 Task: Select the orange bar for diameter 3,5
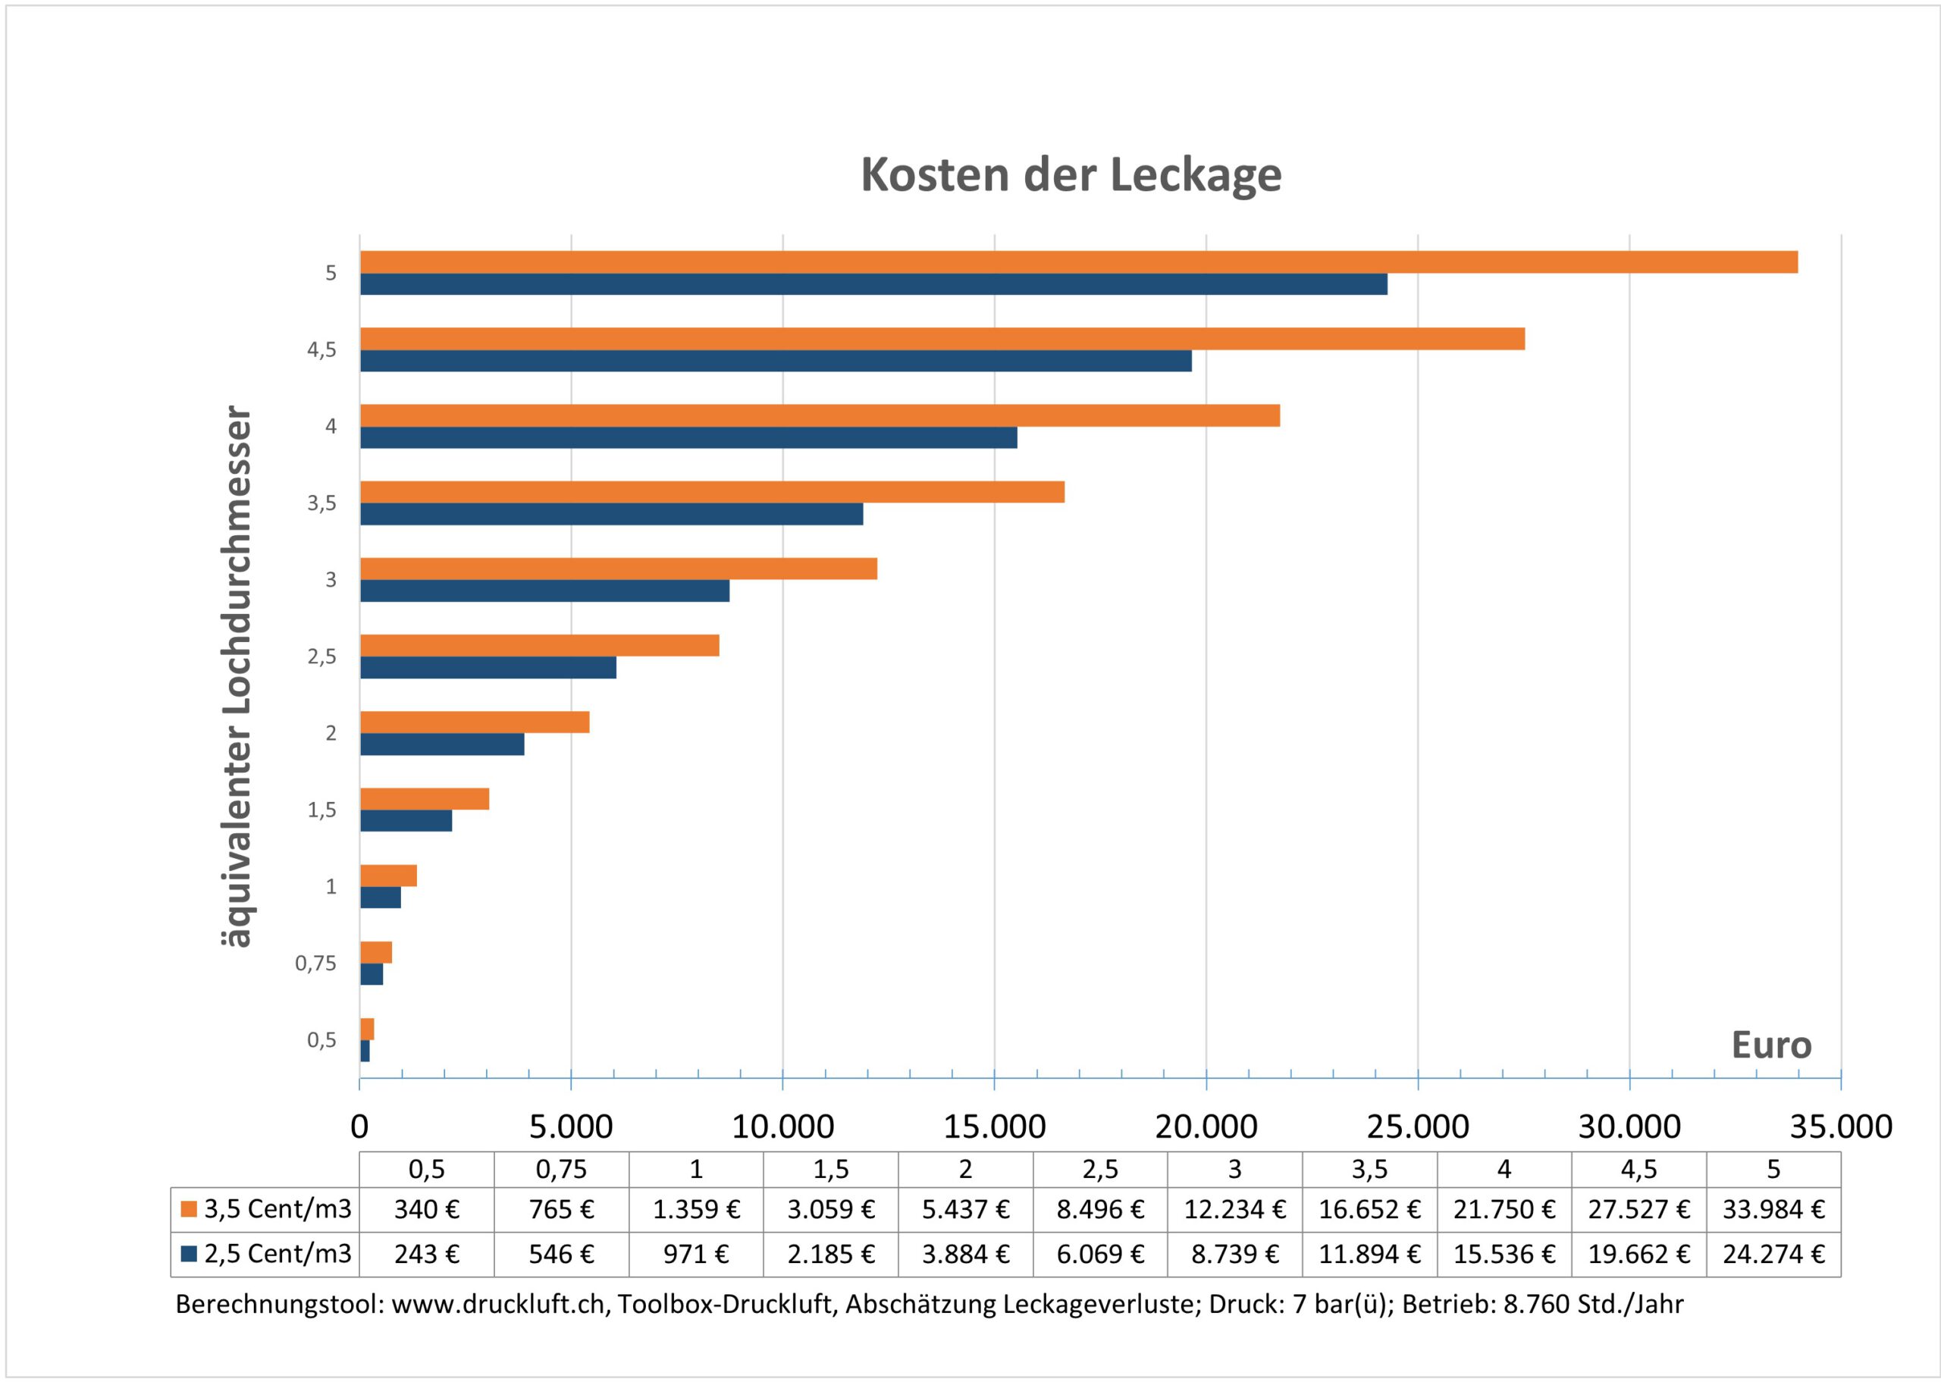[x=712, y=492]
